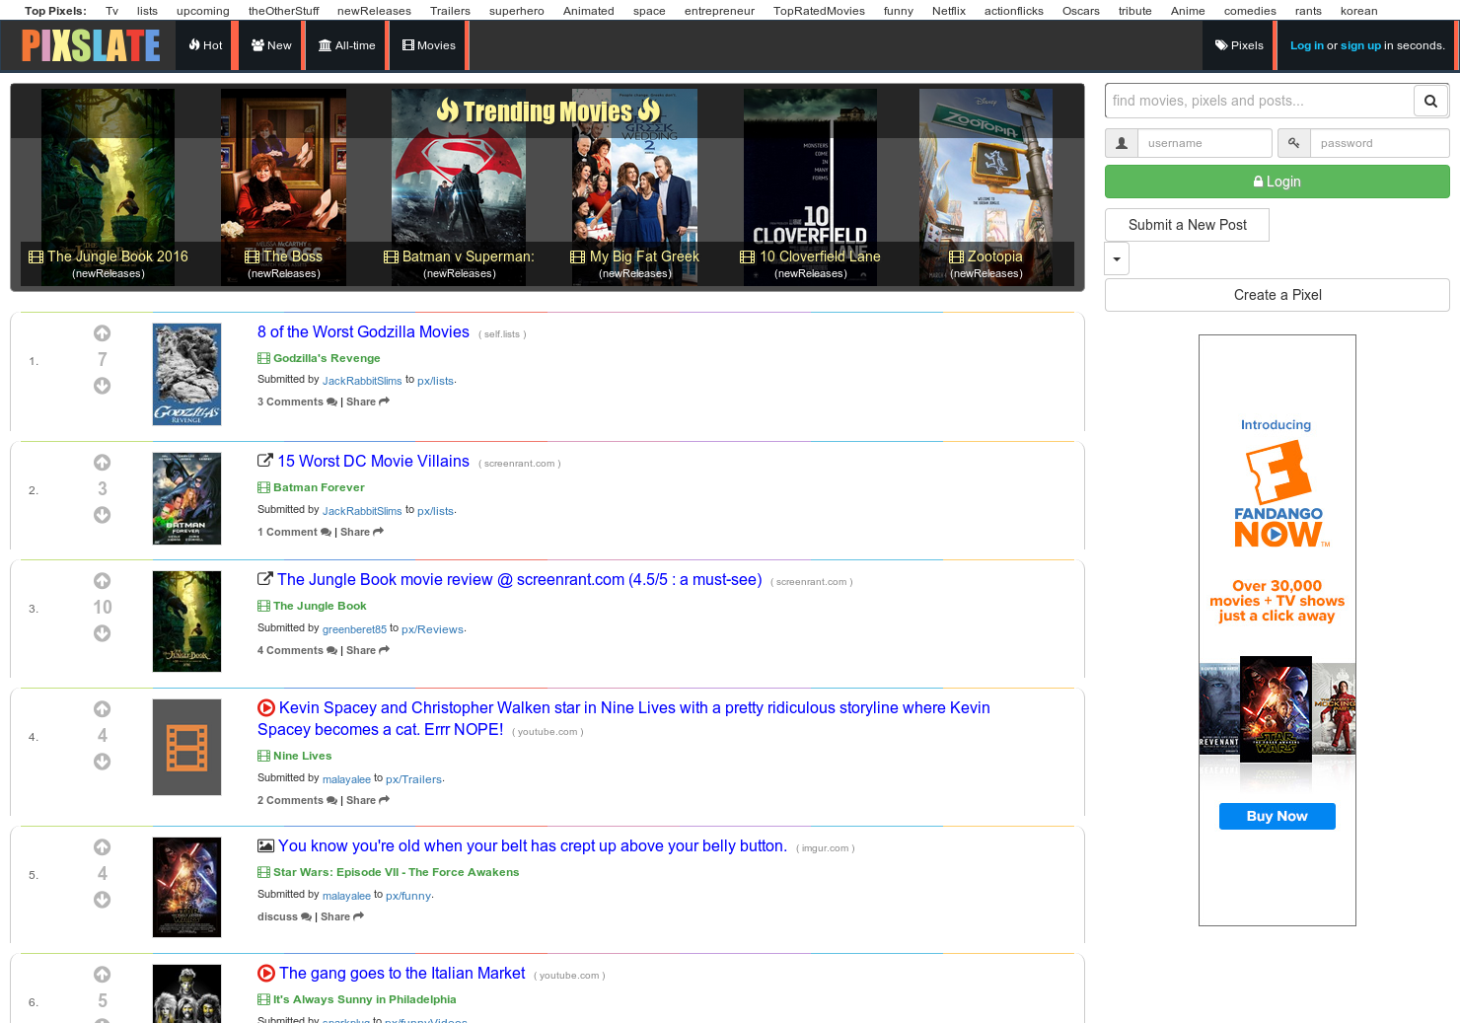Click external link icon on Jungle Book review
The width and height of the screenshot is (1460, 1023).
[x=265, y=579]
